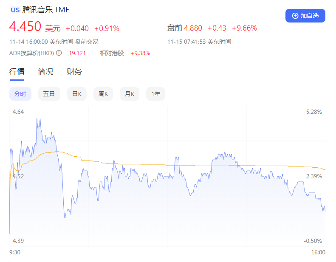Click the timestamp 11-15 07:41:53 美东时间

click(199, 42)
